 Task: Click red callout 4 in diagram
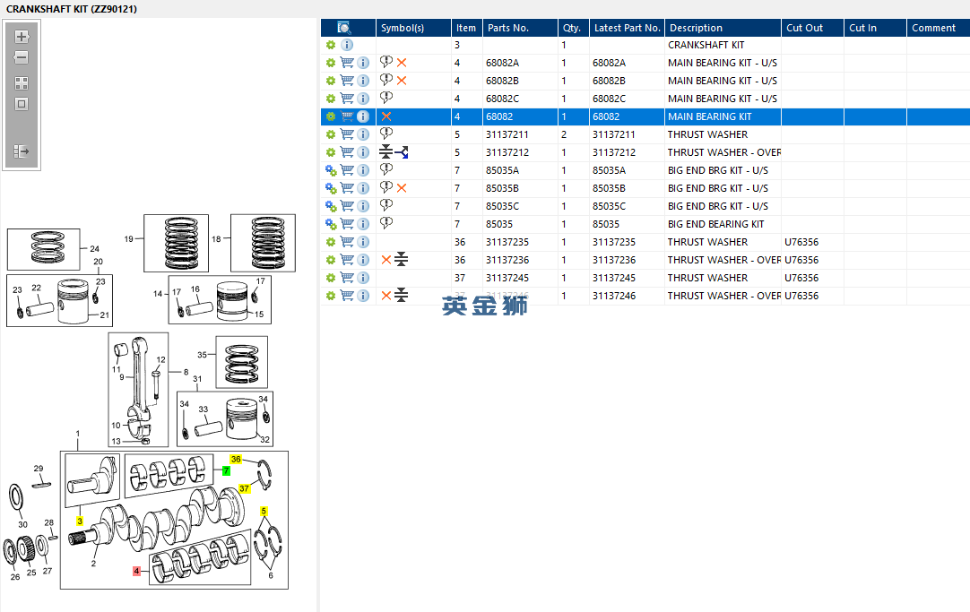136,571
